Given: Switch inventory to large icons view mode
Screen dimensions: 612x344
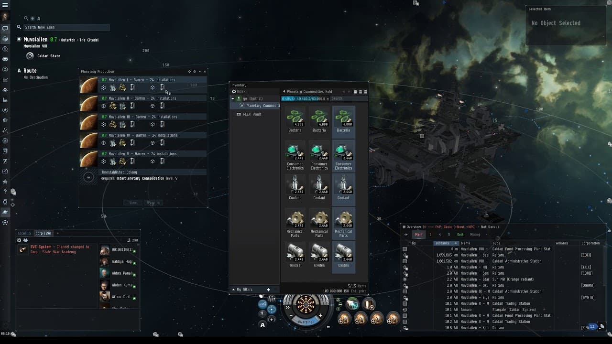Looking at the screenshot, I should [x=355, y=92].
